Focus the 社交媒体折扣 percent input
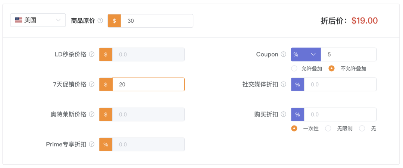The image size is (403, 168). (x=340, y=85)
